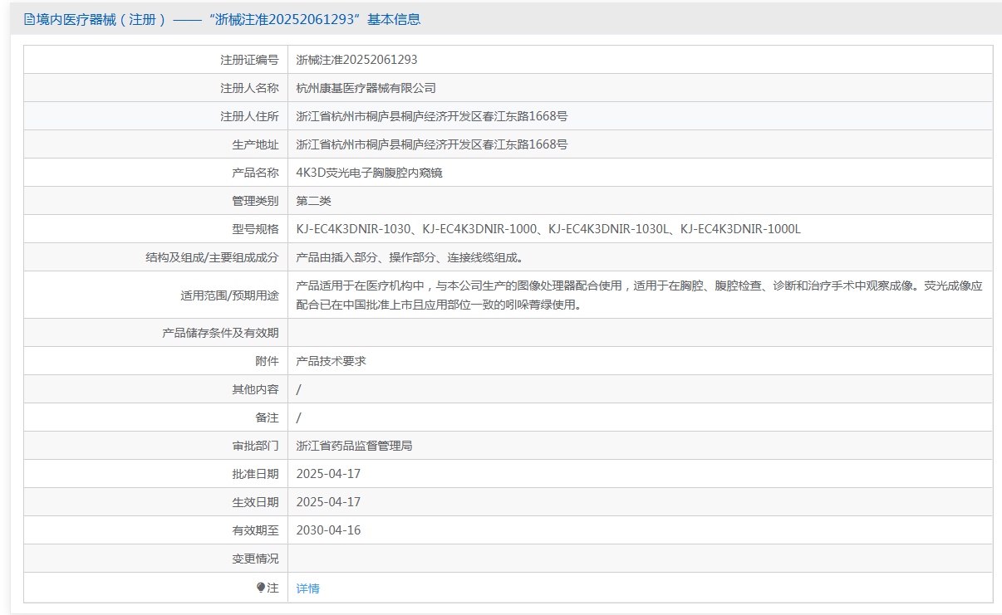
Task: Click the 产品储存条件及有效期 label
Action: point(220,333)
